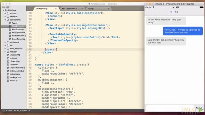Expand the ios folder arrow
The height and width of the screenshot is (115, 205).
coord(5,45)
